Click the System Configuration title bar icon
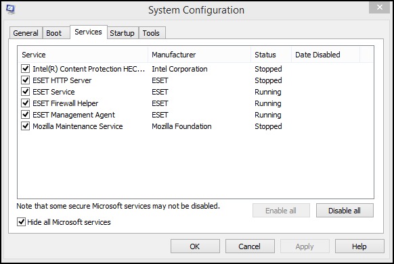The height and width of the screenshot is (264, 394). (x=11, y=9)
